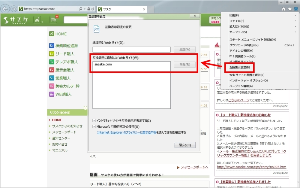Viewport: 300px width, 188px height.
Task: Click the browser forward arrow button
Action: pyautogui.click(x=13, y=9)
